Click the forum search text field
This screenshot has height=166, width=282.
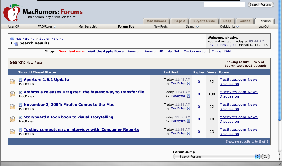click(225, 4)
